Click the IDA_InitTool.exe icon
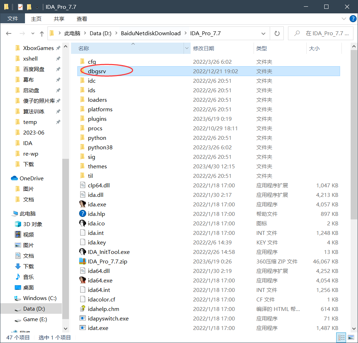This screenshot has height=343, width=358. tap(82, 252)
